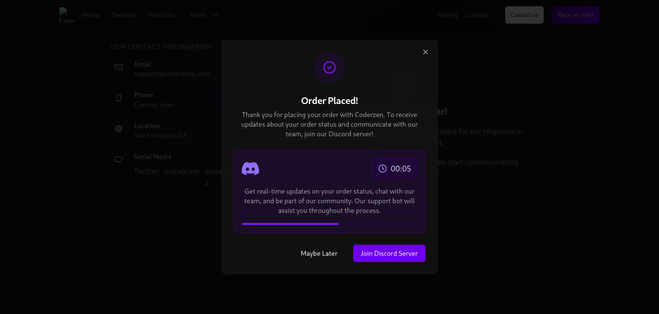Click Join Discord Server button
Screen dimensions: 659x314
[x=389, y=253]
